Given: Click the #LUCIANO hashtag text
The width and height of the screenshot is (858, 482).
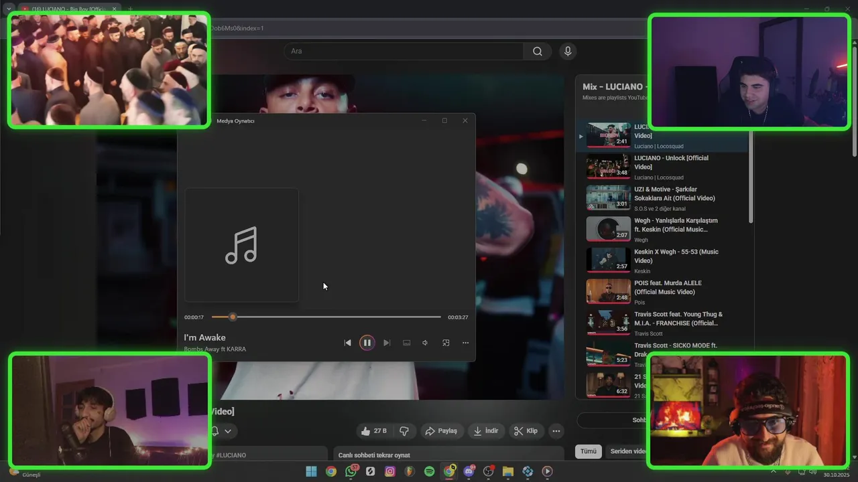Looking at the screenshot, I should click(x=231, y=455).
